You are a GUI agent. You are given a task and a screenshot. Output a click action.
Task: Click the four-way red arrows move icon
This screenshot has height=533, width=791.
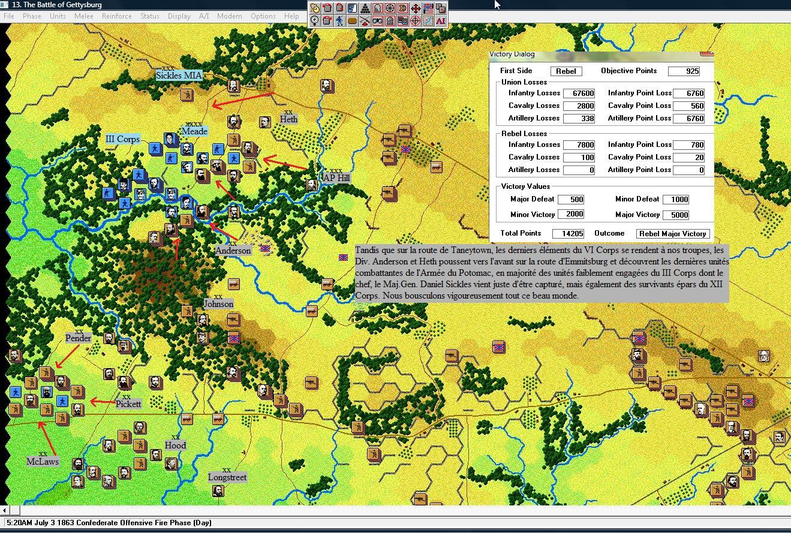pyautogui.click(x=415, y=8)
